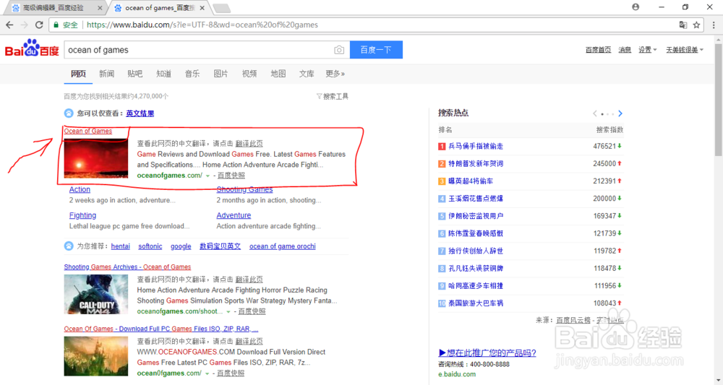This screenshot has width=723, height=385.
Task: Open the Shooting Games sublink
Action: tap(244, 189)
